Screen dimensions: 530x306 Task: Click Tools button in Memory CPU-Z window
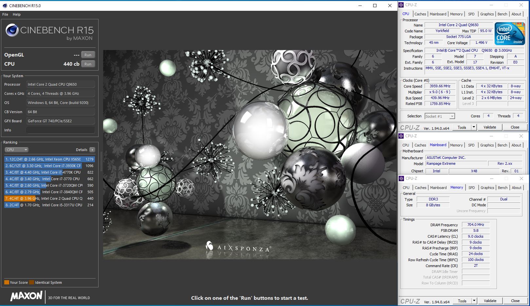pos(462,301)
